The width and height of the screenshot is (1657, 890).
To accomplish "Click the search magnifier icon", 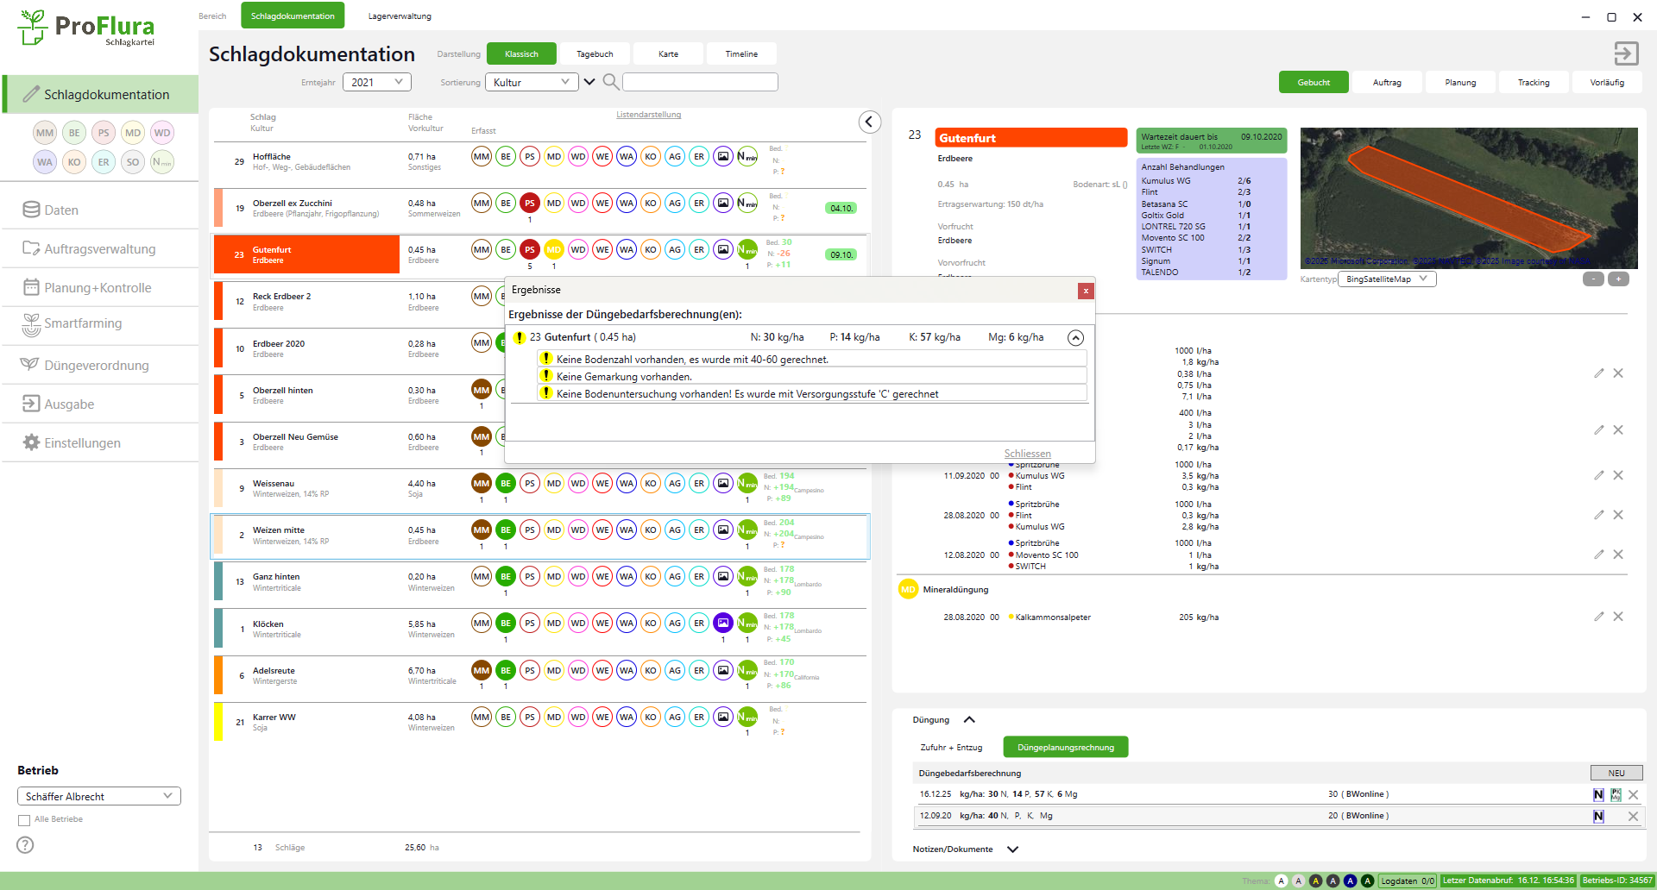I will click(x=610, y=82).
